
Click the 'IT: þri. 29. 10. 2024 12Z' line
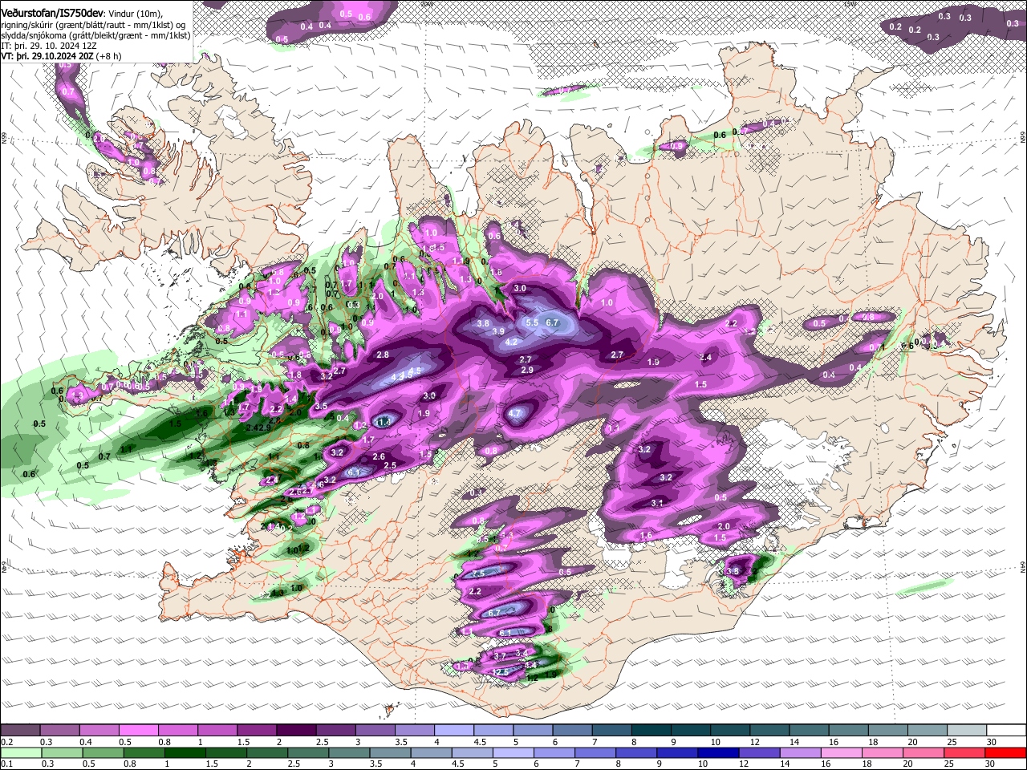(x=50, y=46)
